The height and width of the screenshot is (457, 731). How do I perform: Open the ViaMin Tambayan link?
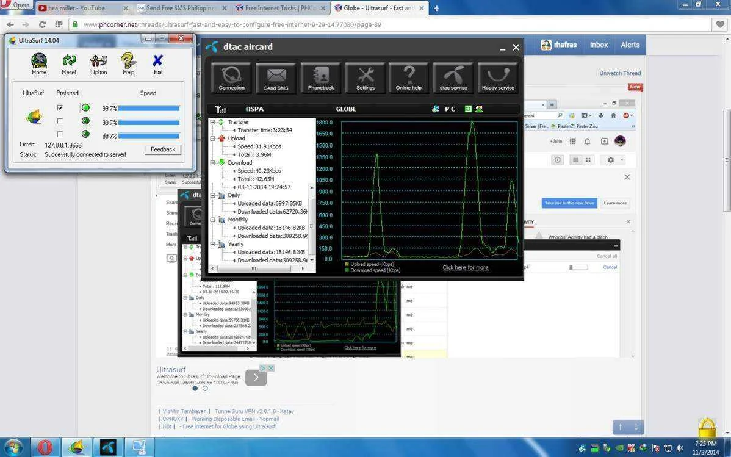(x=184, y=411)
